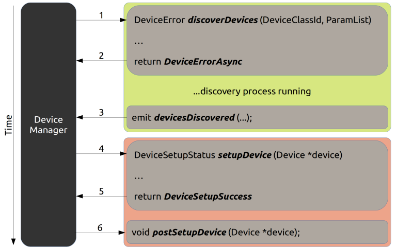Click arrow label number 1
The image size is (413, 248).
101,15
